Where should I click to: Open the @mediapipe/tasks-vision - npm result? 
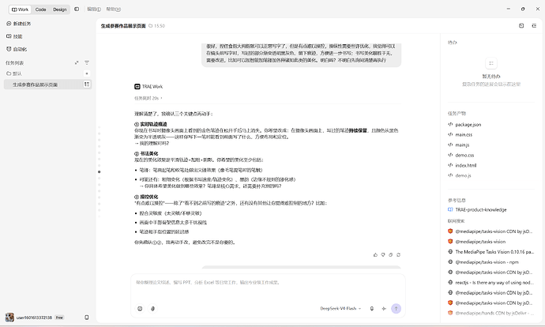(487, 262)
